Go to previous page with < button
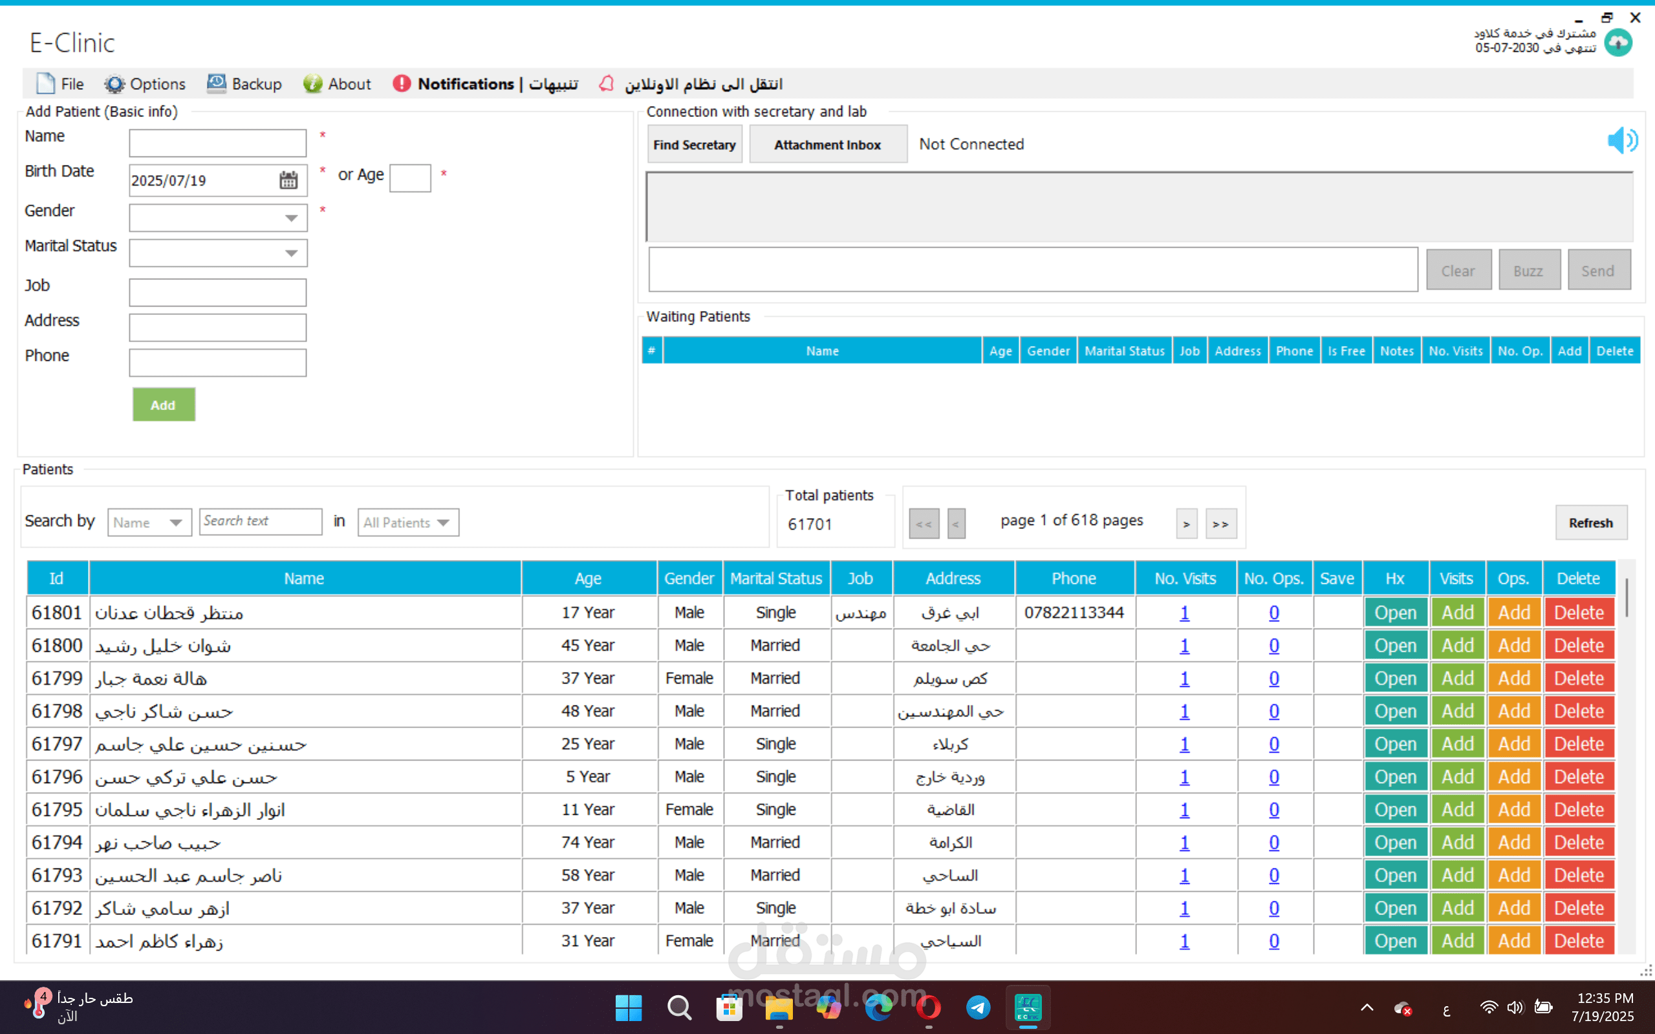Screen dimensions: 1655x1034 [x=956, y=524]
